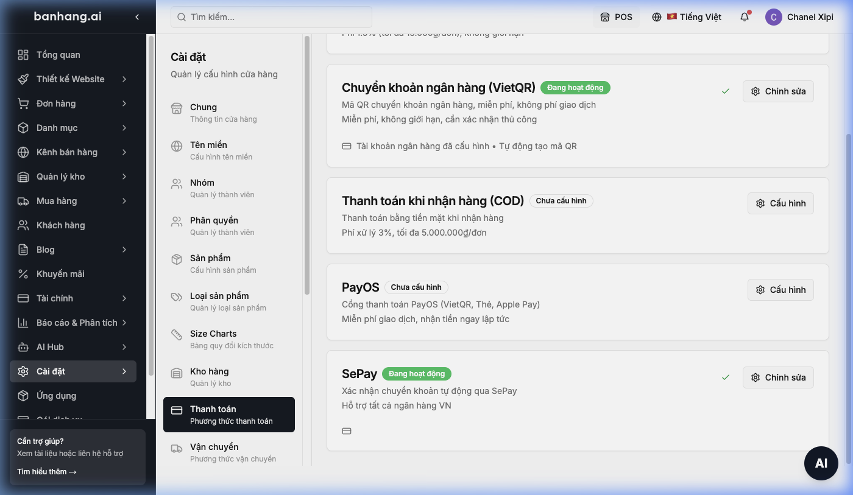Expand the Tài chính submenu chevron

124,298
